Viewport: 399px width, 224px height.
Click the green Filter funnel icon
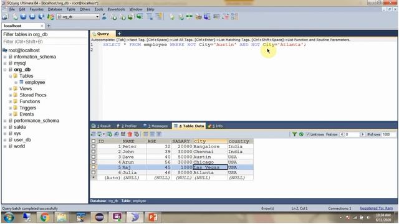click(x=294, y=134)
